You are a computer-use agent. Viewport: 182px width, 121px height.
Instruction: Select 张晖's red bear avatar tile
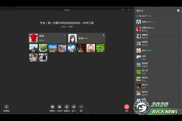click(x=33, y=38)
